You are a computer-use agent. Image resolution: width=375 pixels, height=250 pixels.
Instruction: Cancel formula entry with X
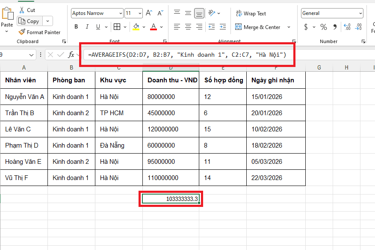(x=50, y=55)
